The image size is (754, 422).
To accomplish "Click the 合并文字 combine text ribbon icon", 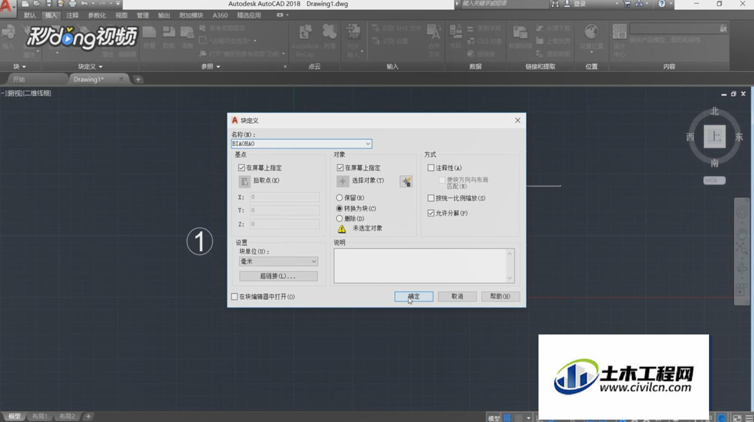I will click(434, 32).
